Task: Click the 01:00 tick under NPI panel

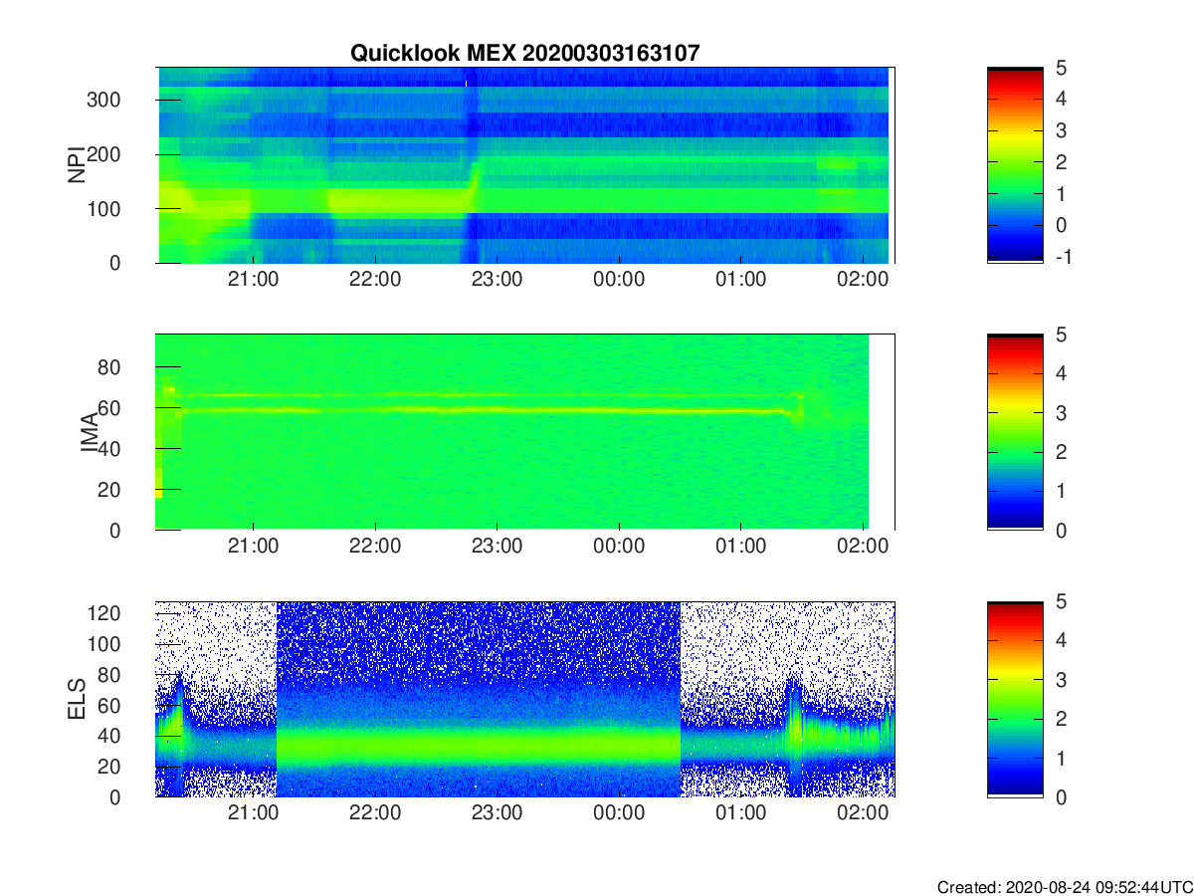Action: click(x=740, y=280)
